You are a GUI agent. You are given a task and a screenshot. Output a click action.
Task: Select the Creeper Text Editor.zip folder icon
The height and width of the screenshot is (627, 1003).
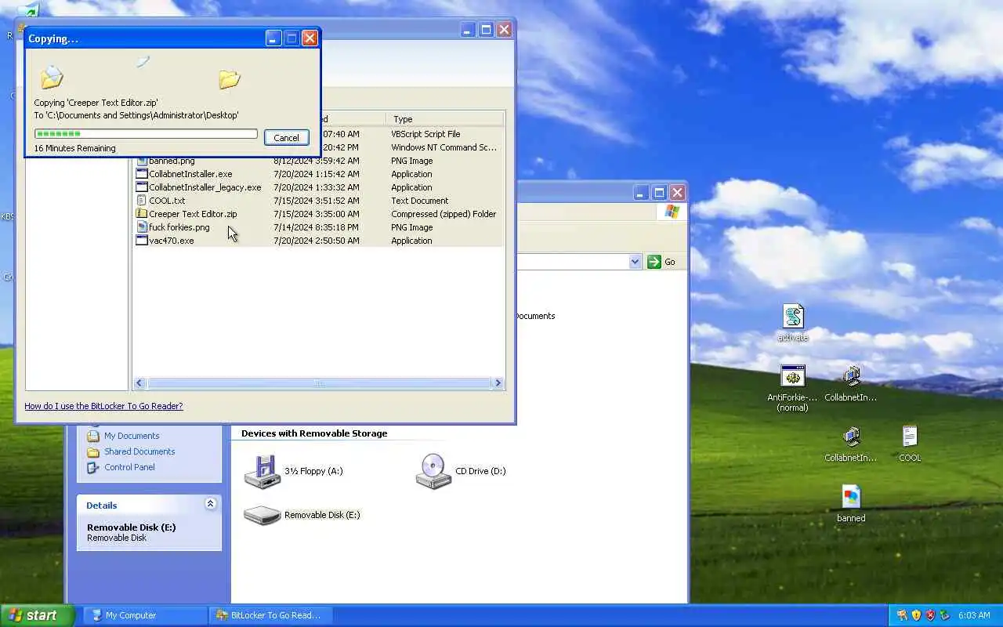142,214
